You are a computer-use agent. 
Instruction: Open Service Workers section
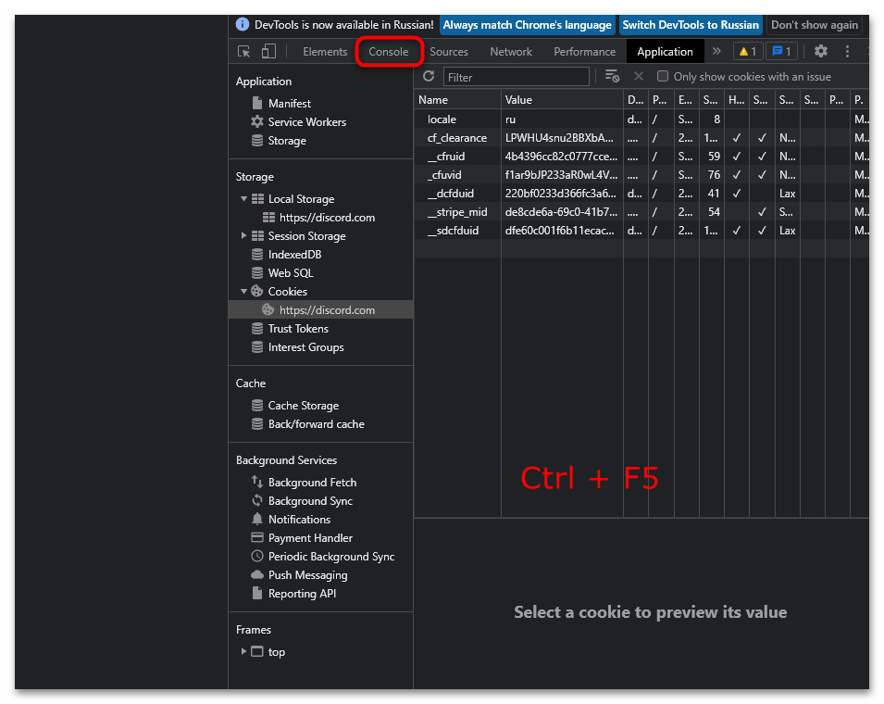pos(298,122)
